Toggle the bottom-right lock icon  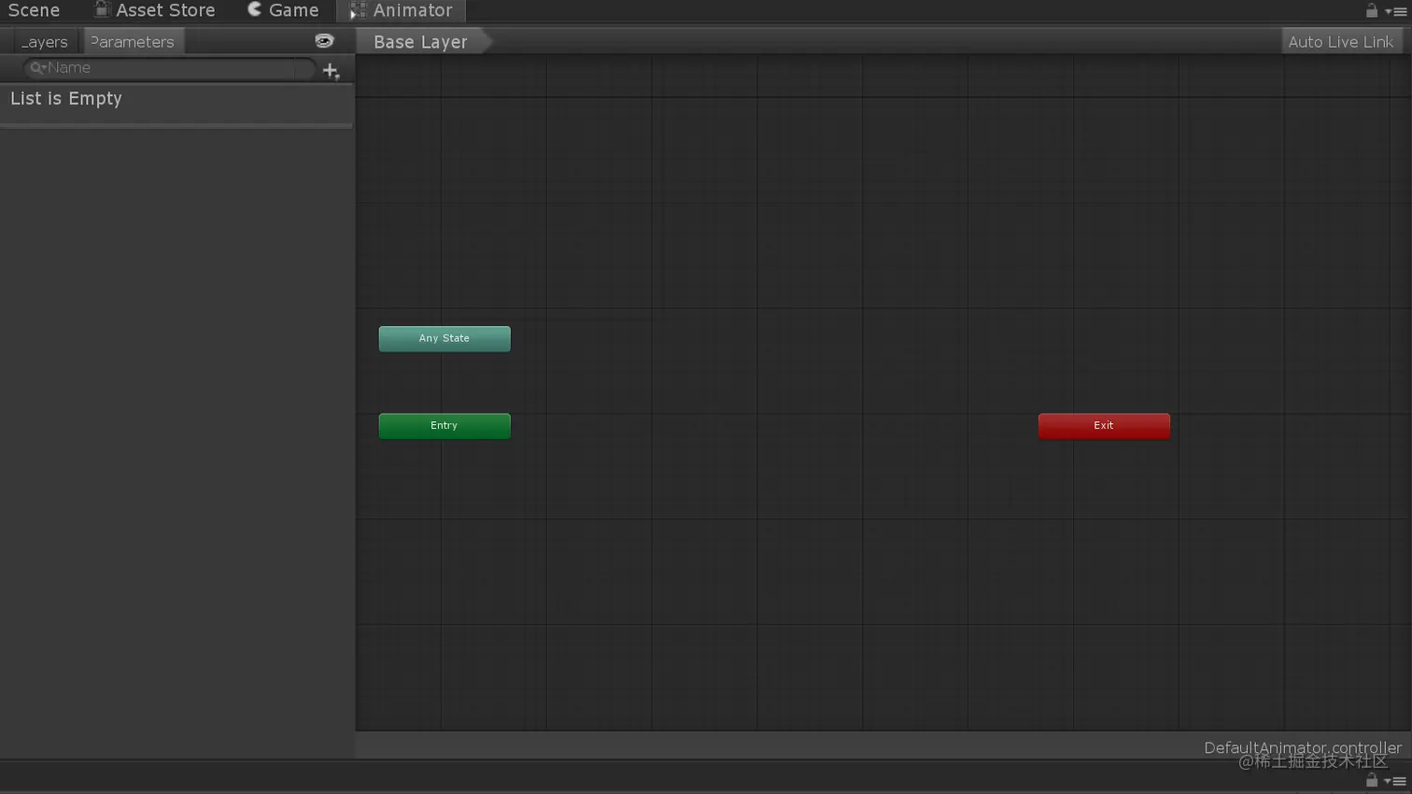1372,780
